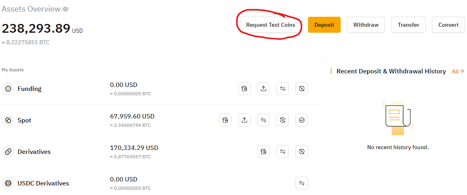
Task: Hide balances with the eye icon
Action: (65, 9)
